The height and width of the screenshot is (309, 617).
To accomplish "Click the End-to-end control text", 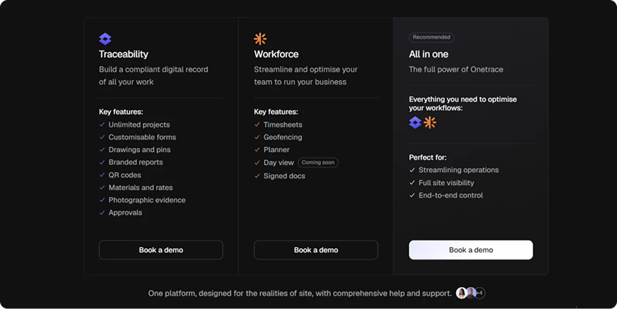I will 451,195.
